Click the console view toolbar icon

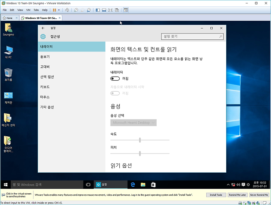[126, 10]
